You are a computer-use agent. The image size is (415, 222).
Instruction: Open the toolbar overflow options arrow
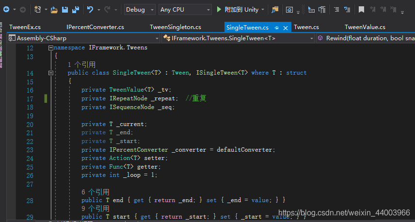coord(402,12)
